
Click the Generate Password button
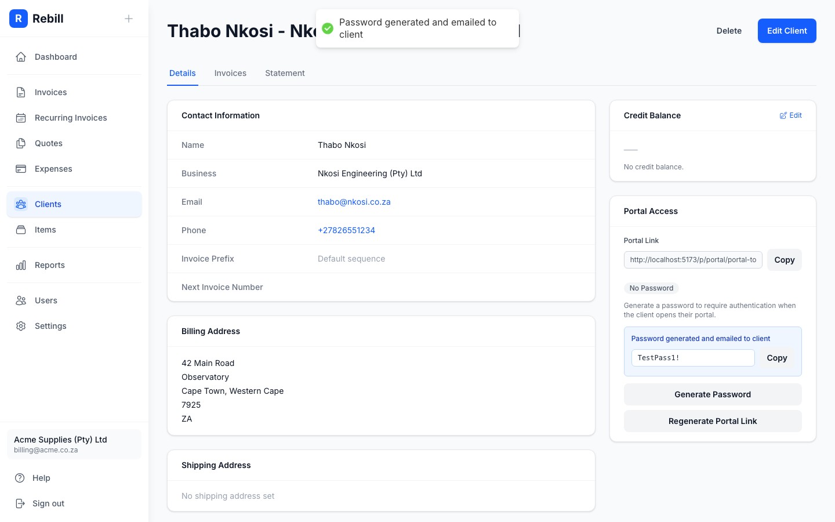(713, 394)
